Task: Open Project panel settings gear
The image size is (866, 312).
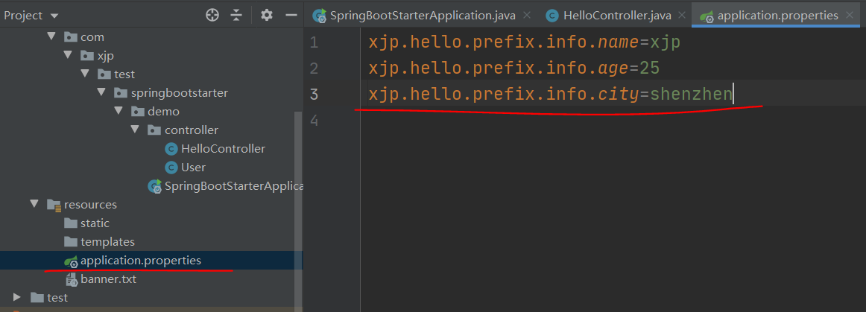Action: point(267,15)
